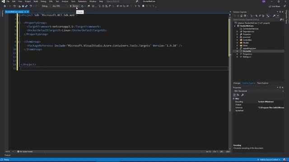Expand the Controllers folder
The image size is (289, 162).
tap(237, 40)
